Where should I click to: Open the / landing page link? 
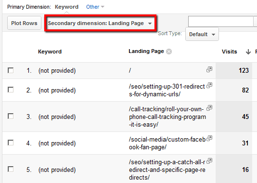click(x=130, y=70)
